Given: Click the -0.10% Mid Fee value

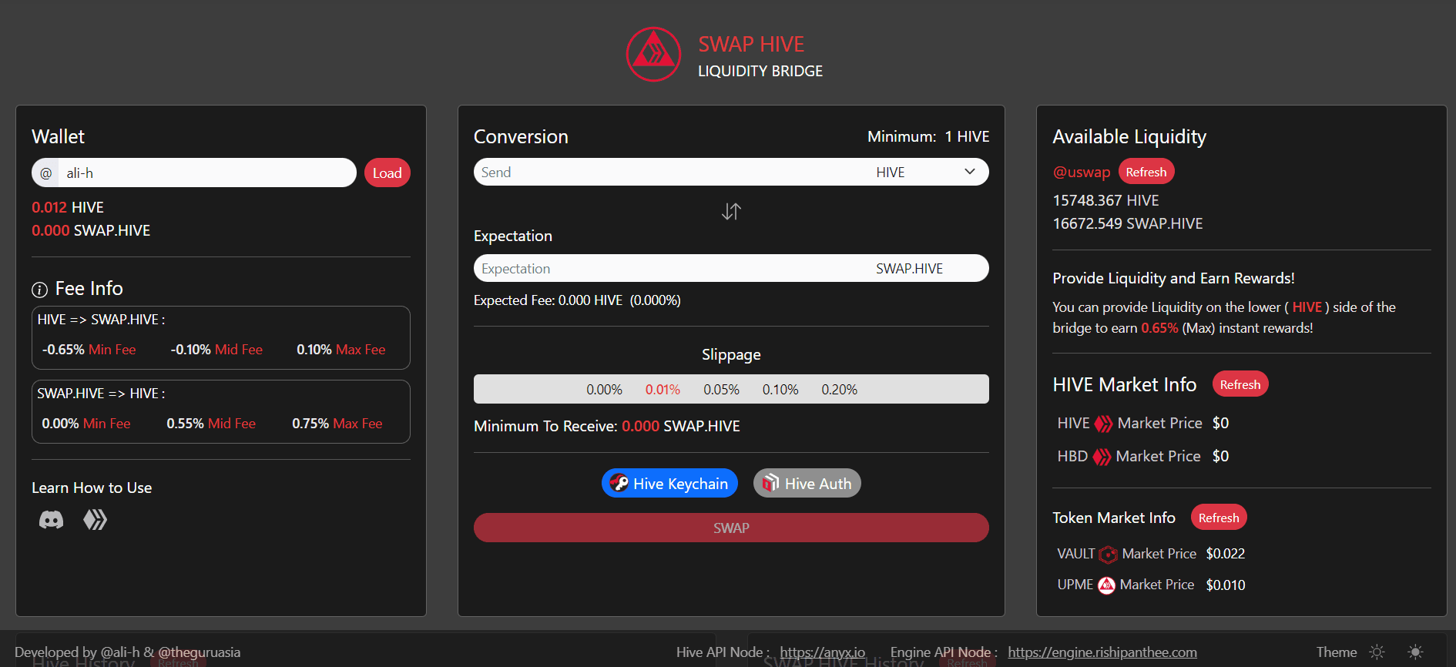Looking at the screenshot, I should coord(216,350).
